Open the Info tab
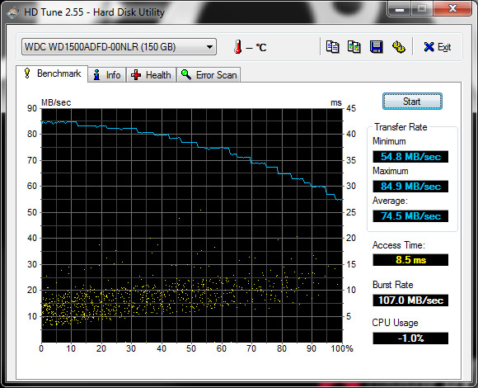The height and width of the screenshot is (388, 478). [107, 75]
